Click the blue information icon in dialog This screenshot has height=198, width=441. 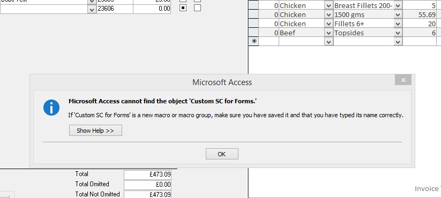pos(51,108)
